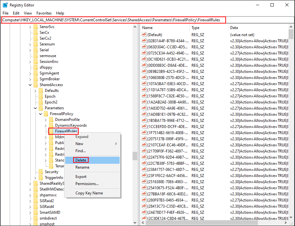This screenshot has height=226, width=295.
Task: Collapse the SharedAccess tree node
Action: [30, 85]
